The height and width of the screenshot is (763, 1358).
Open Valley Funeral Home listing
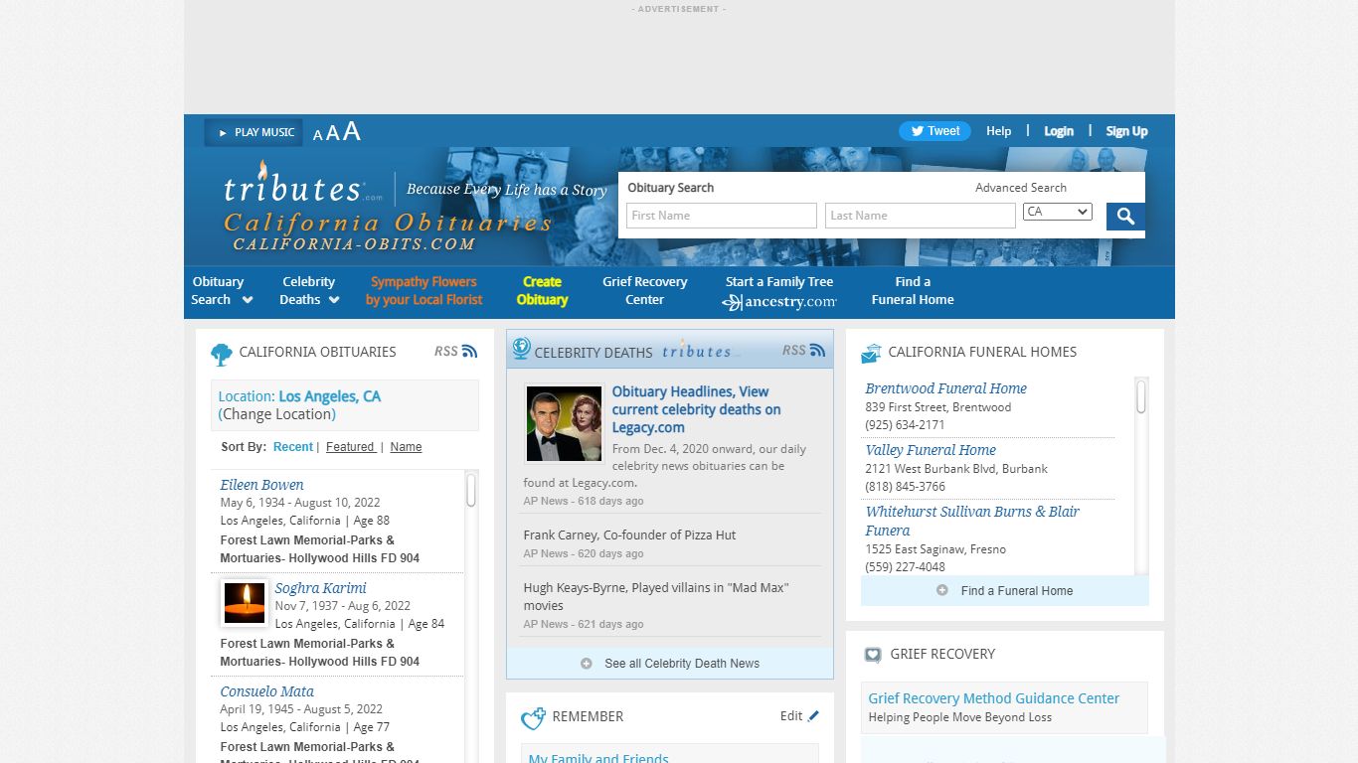[x=931, y=450]
